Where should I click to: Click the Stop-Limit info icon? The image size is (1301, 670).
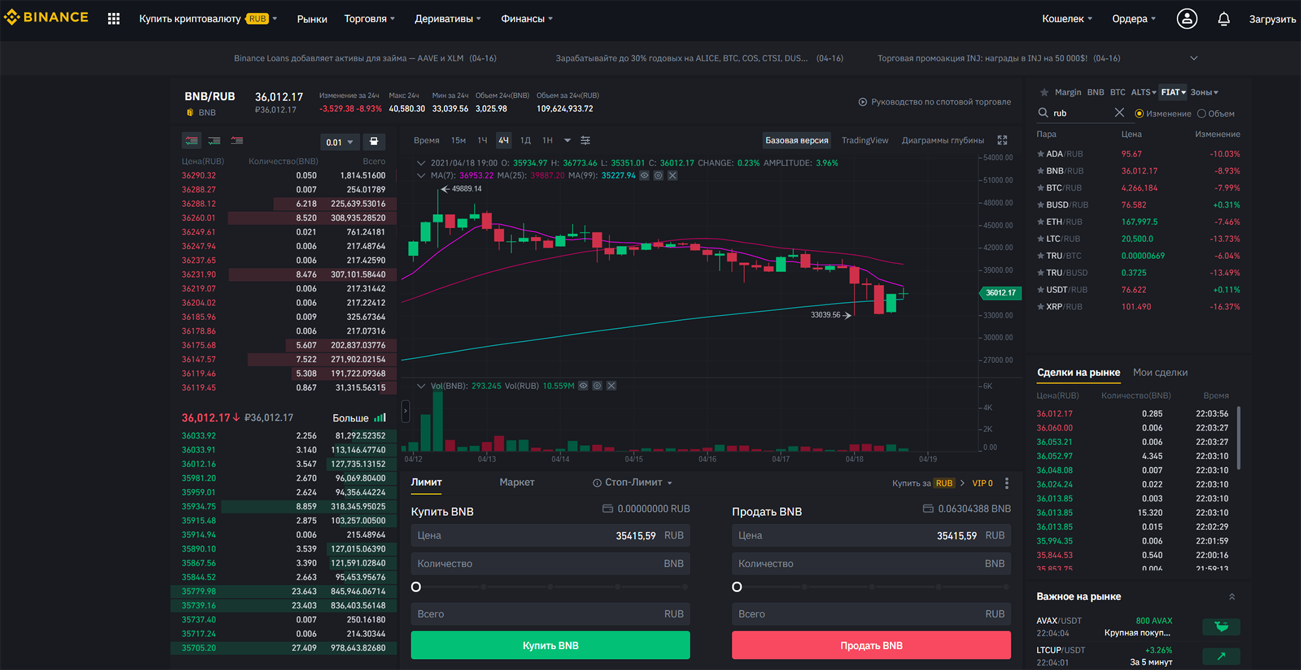pyautogui.click(x=597, y=483)
